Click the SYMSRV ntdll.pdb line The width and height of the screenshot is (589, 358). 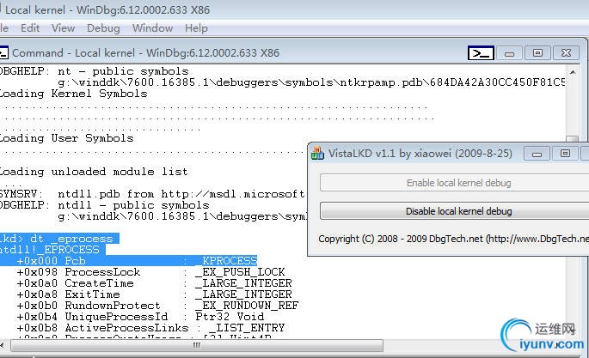click(152, 194)
